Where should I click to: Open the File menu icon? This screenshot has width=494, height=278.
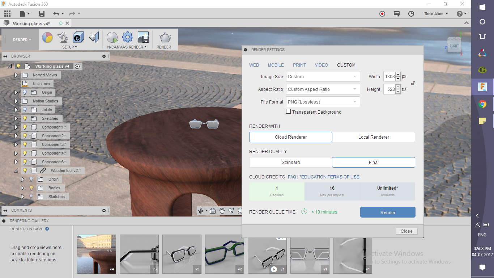coord(25,14)
